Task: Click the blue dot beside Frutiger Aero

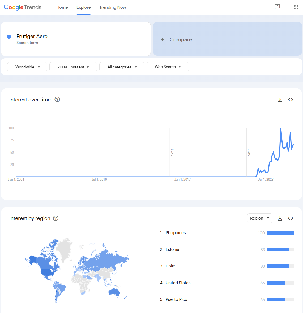Action: (x=9, y=37)
